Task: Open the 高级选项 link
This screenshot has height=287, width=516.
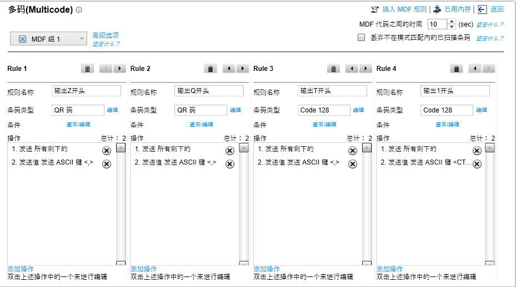Action: pyautogui.click(x=106, y=35)
